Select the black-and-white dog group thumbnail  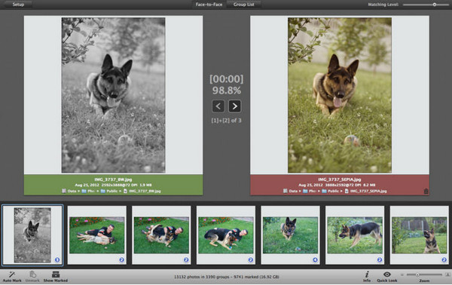32,235
